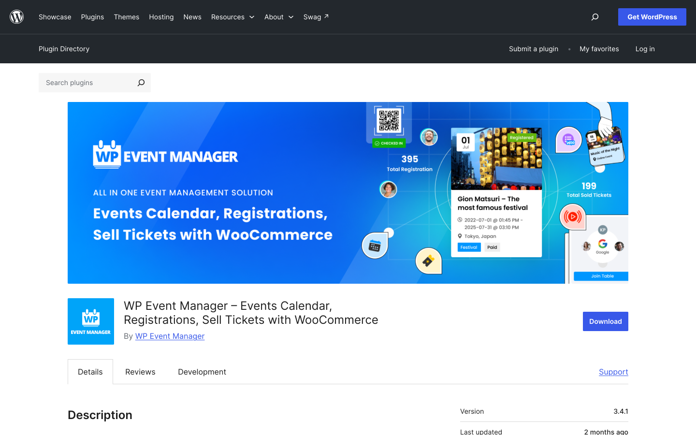Open the Plugins menu item

click(x=92, y=17)
